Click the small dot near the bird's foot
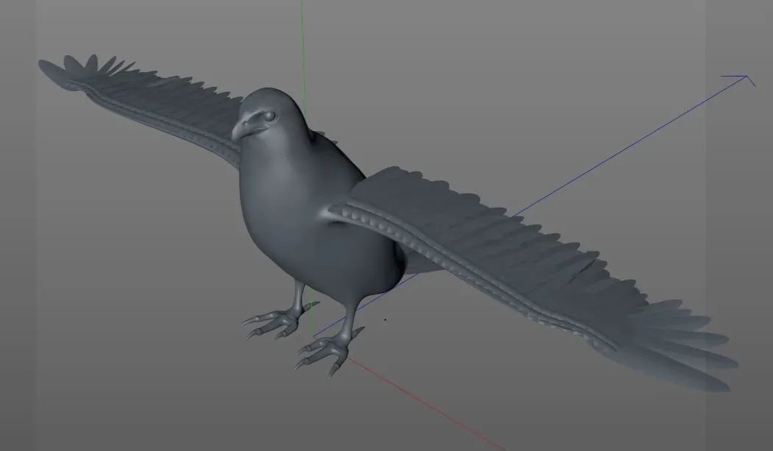 point(385,319)
